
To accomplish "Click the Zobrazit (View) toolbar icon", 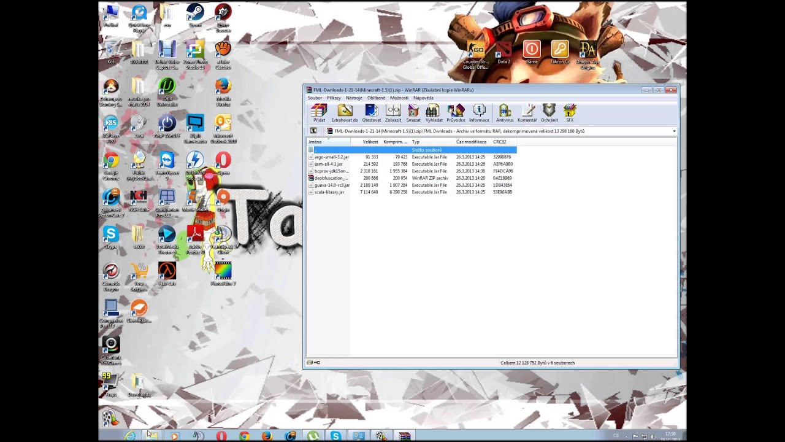I will point(393,113).
